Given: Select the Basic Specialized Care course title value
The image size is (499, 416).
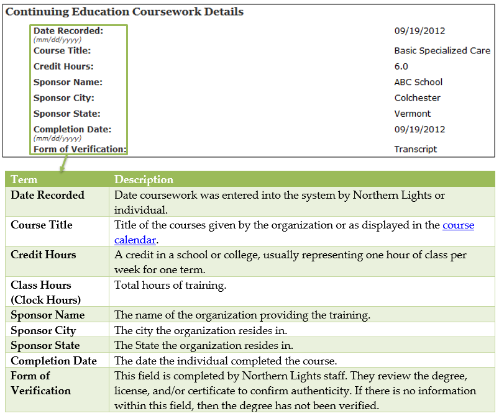Looking at the screenshot, I should [442, 51].
